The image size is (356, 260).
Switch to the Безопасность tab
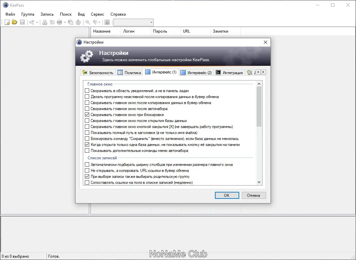98,72
